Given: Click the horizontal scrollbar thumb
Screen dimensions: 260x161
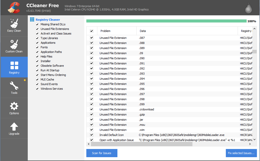Looking at the screenshot, I should pos(142,144).
